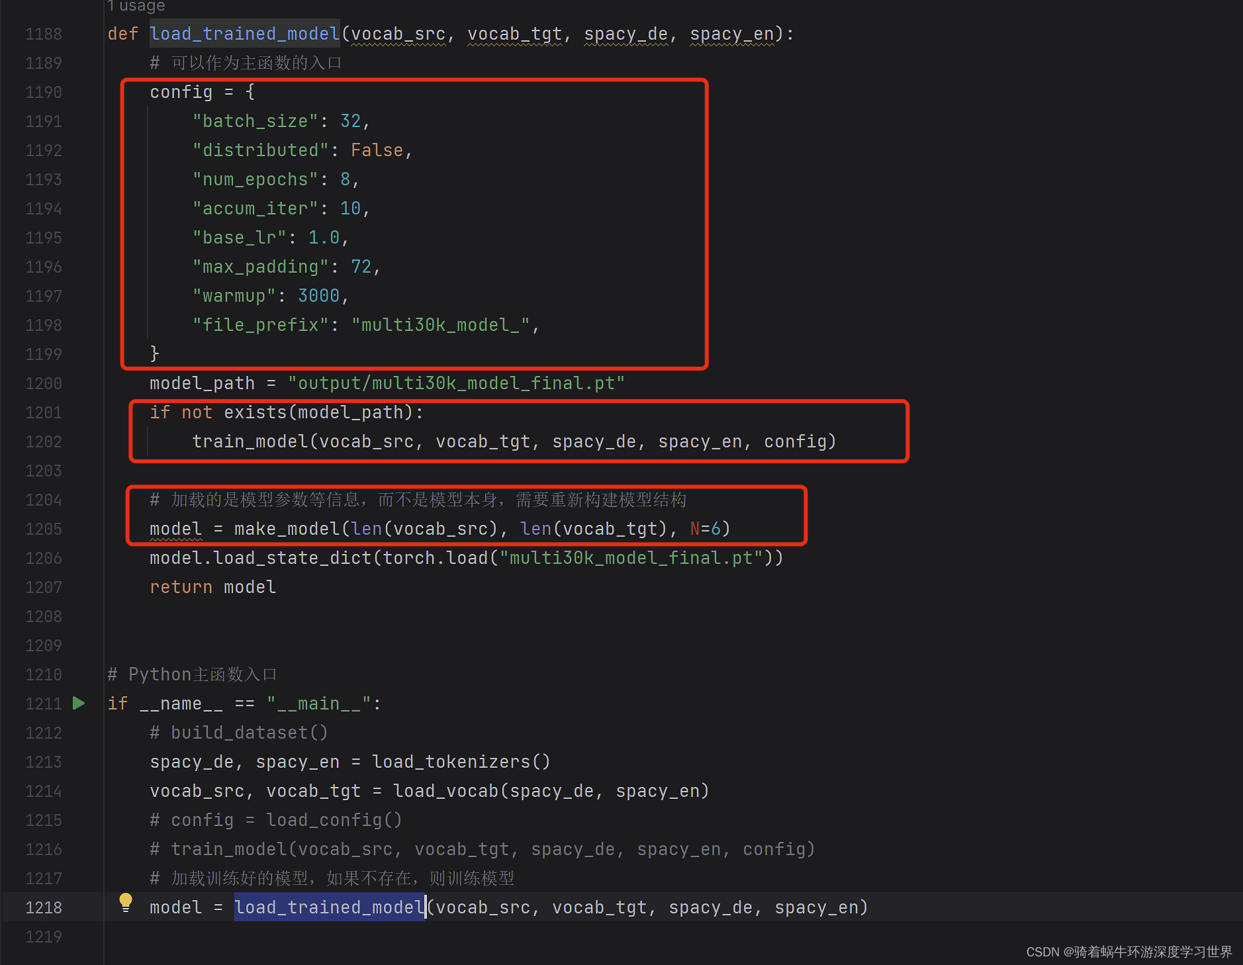Click the "return model" statement
Image resolution: width=1243 pixels, height=965 pixels.
(212, 587)
